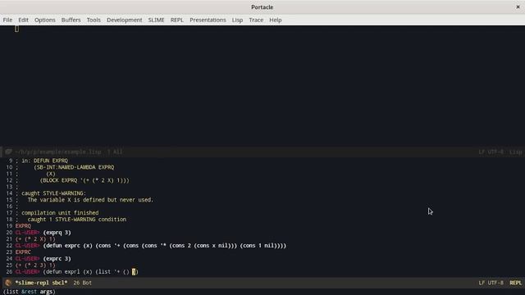Open the Presentations menu
Image resolution: width=525 pixels, height=295 pixels.
tap(208, 20)
